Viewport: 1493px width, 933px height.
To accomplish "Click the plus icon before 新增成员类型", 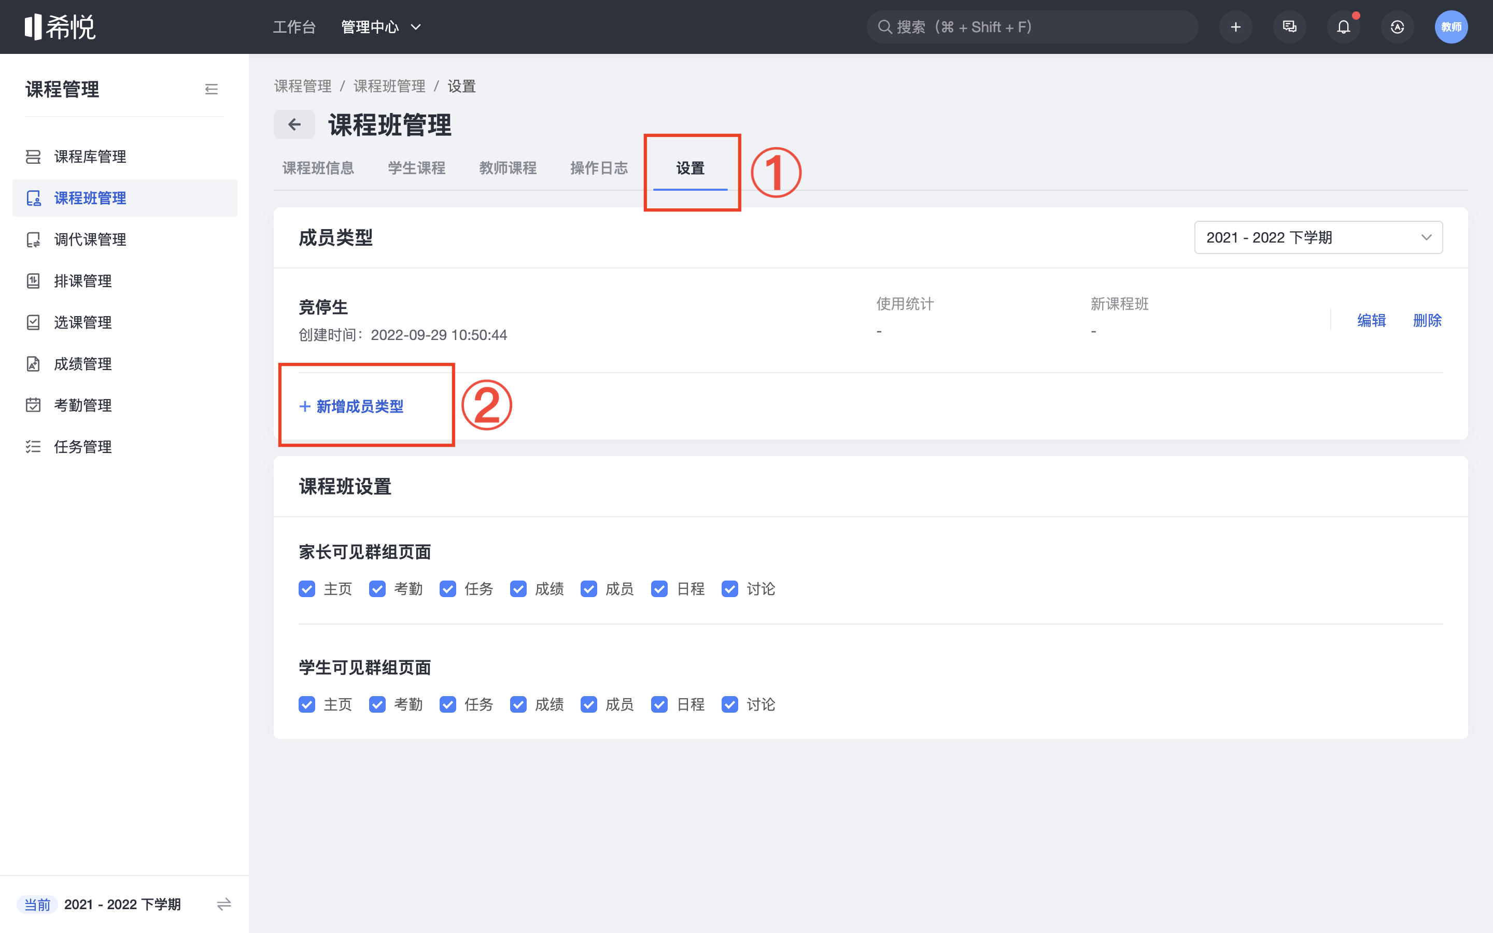I will [305, 407].
